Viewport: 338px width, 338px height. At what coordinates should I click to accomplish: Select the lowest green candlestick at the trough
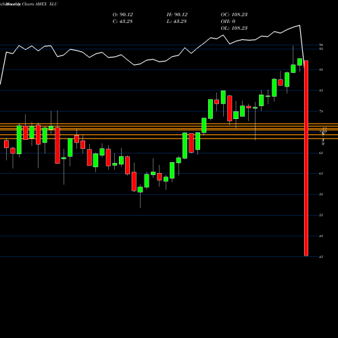click(140, 189)
